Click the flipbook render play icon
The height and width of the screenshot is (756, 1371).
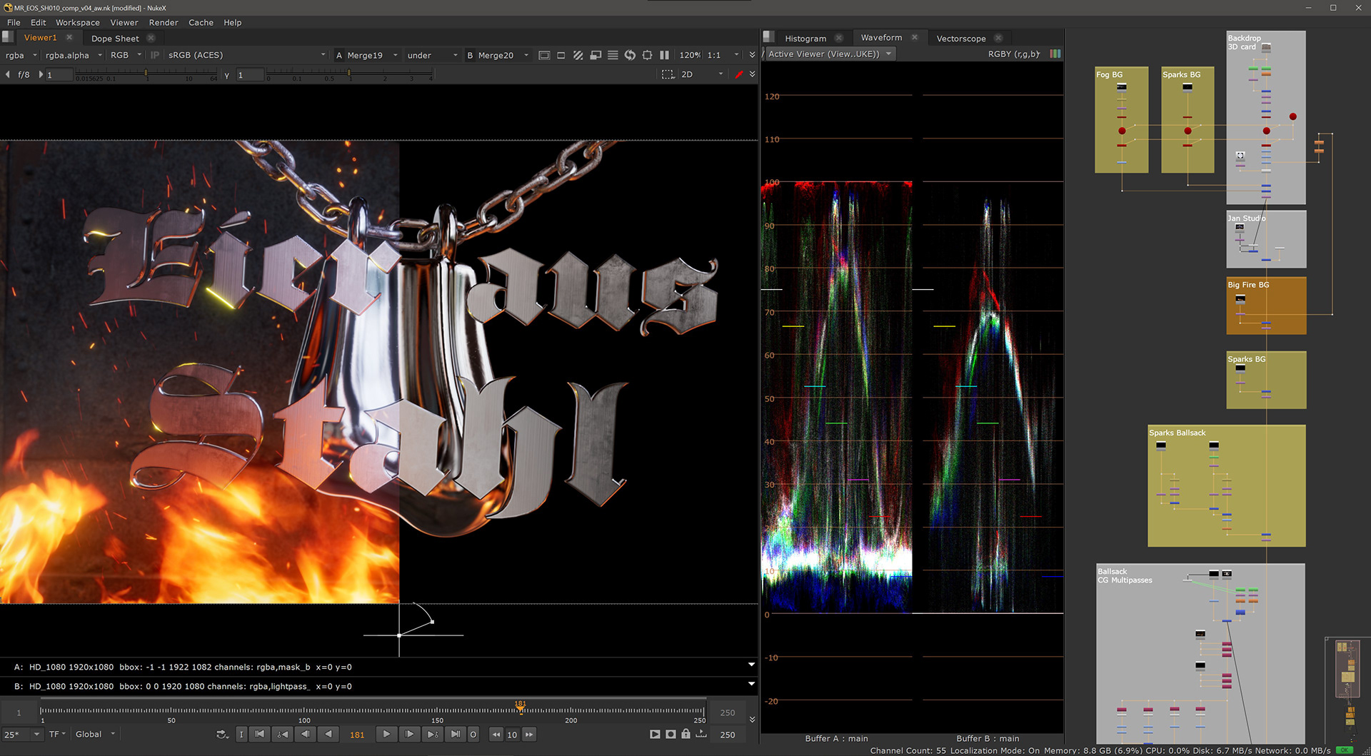(655, 734)
